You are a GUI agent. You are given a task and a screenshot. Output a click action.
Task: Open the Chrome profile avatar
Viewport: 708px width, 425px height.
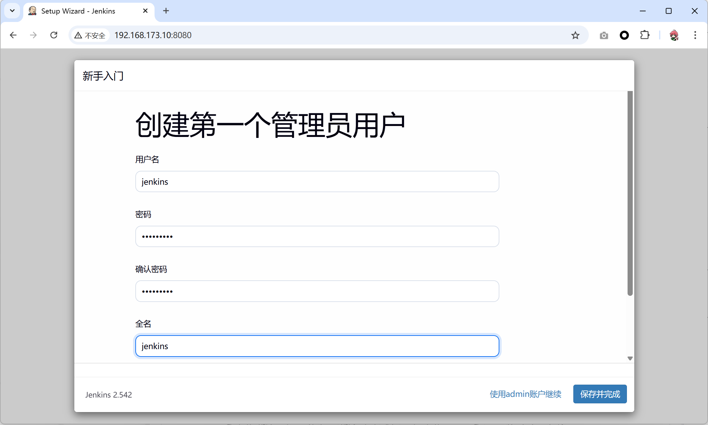coord(674,35)
